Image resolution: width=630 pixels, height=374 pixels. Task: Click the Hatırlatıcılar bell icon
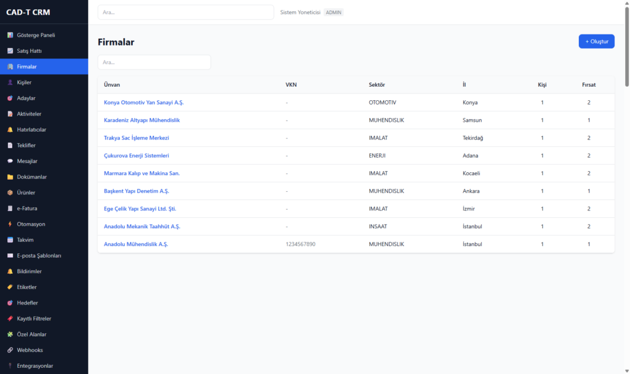click(x=10, y=130)
